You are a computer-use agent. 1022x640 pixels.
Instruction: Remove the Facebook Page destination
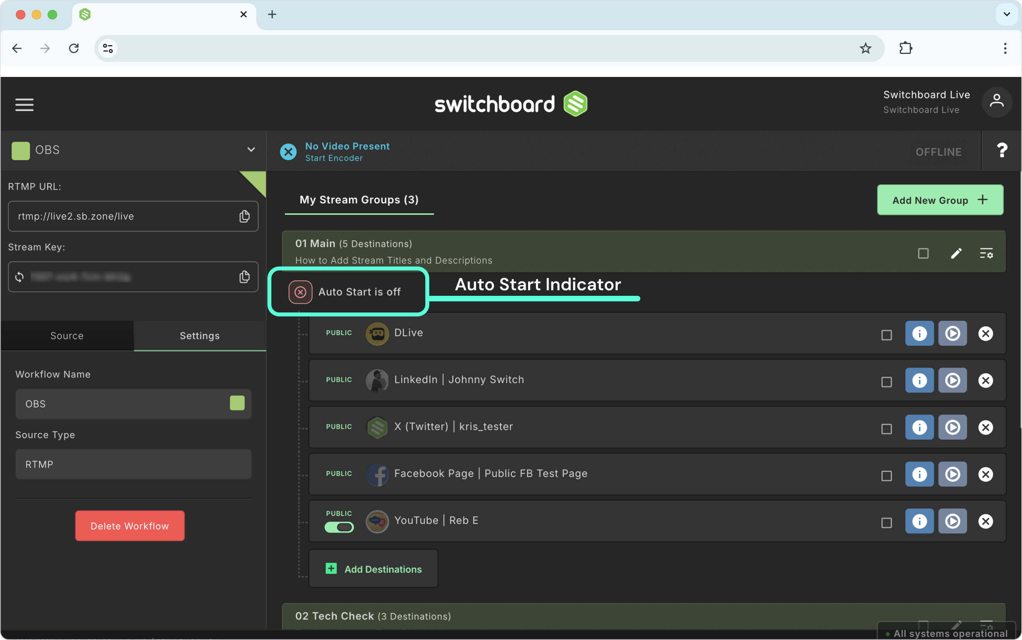click(x=985, y=475)
